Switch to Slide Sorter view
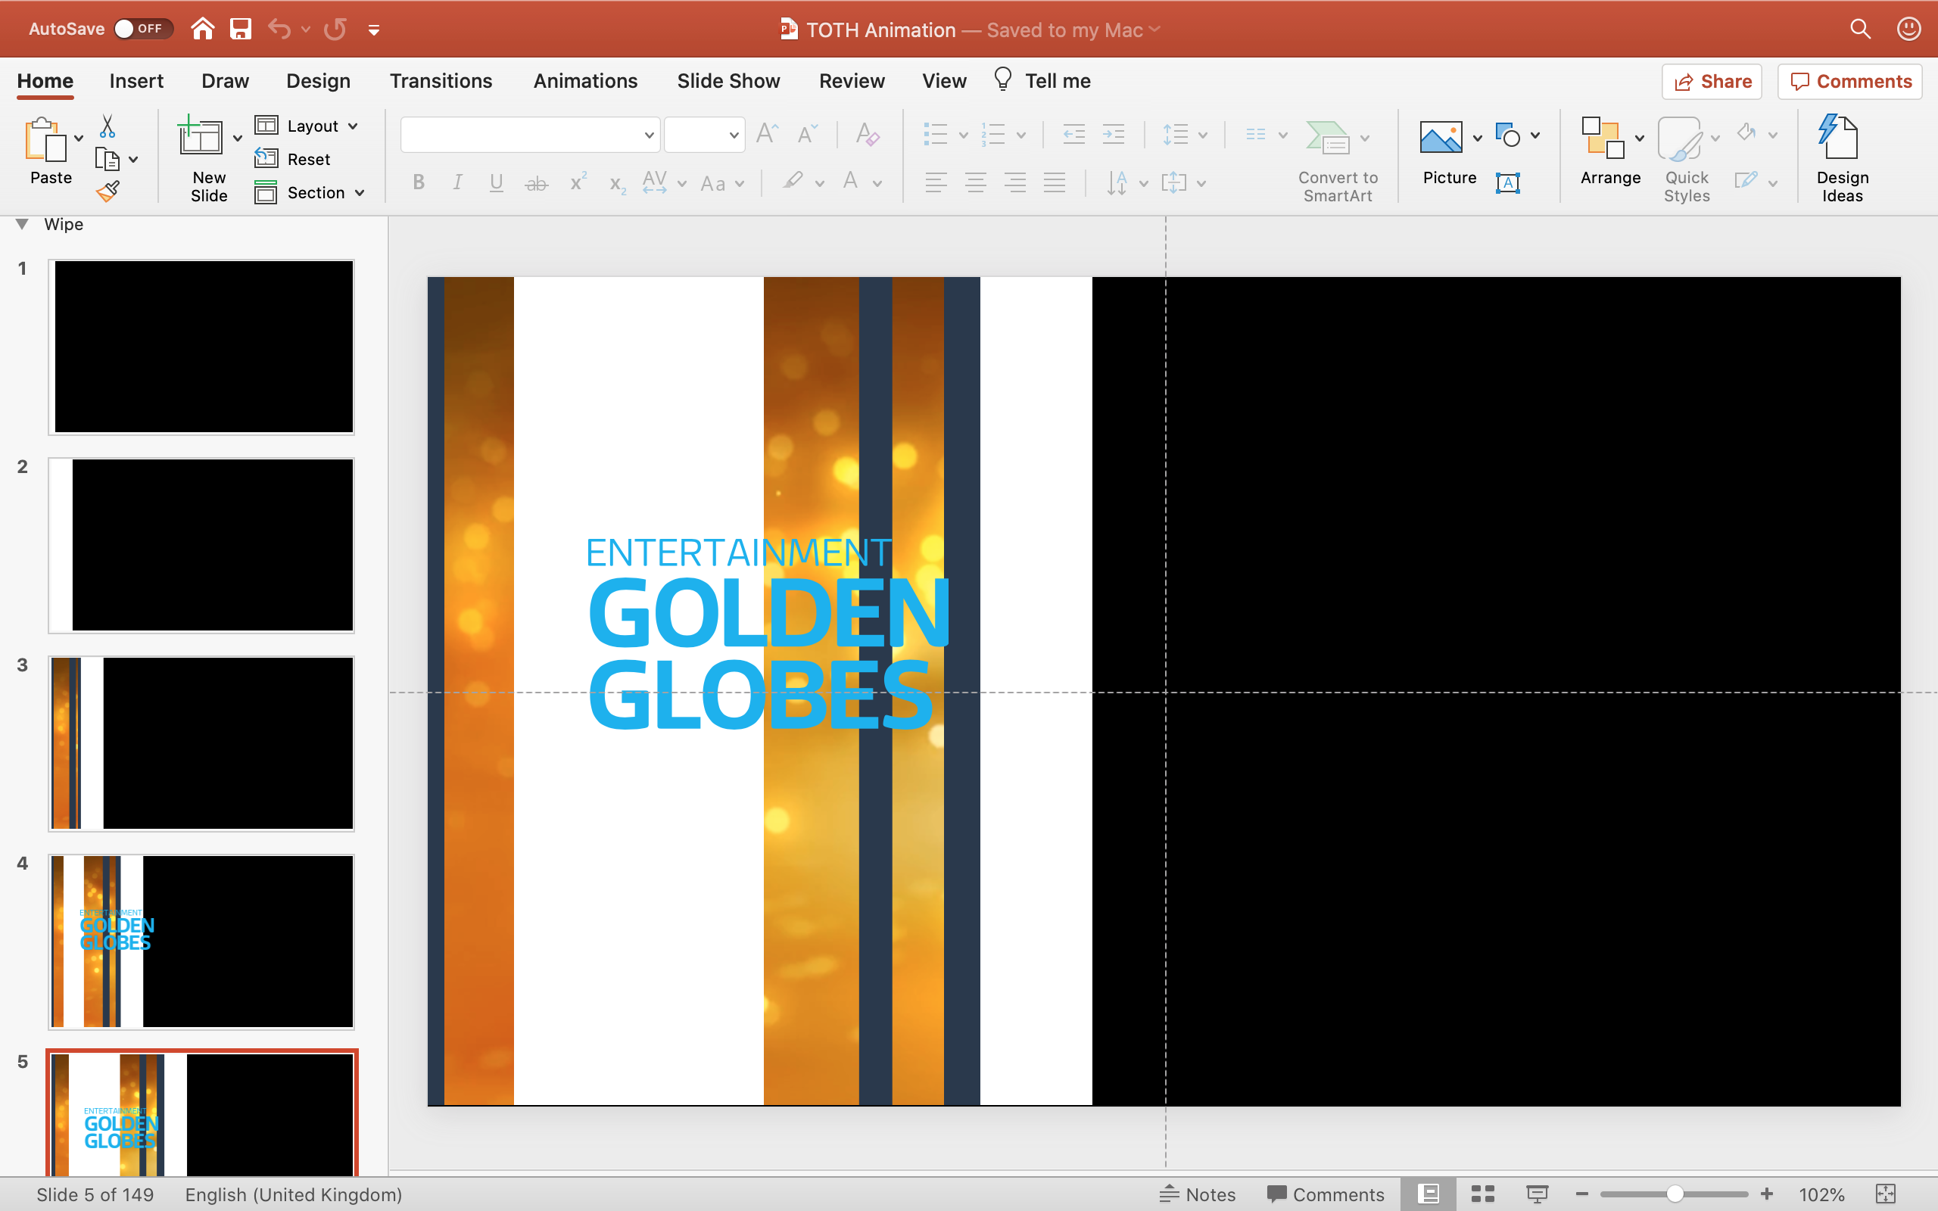 tap(1482, 1194)
